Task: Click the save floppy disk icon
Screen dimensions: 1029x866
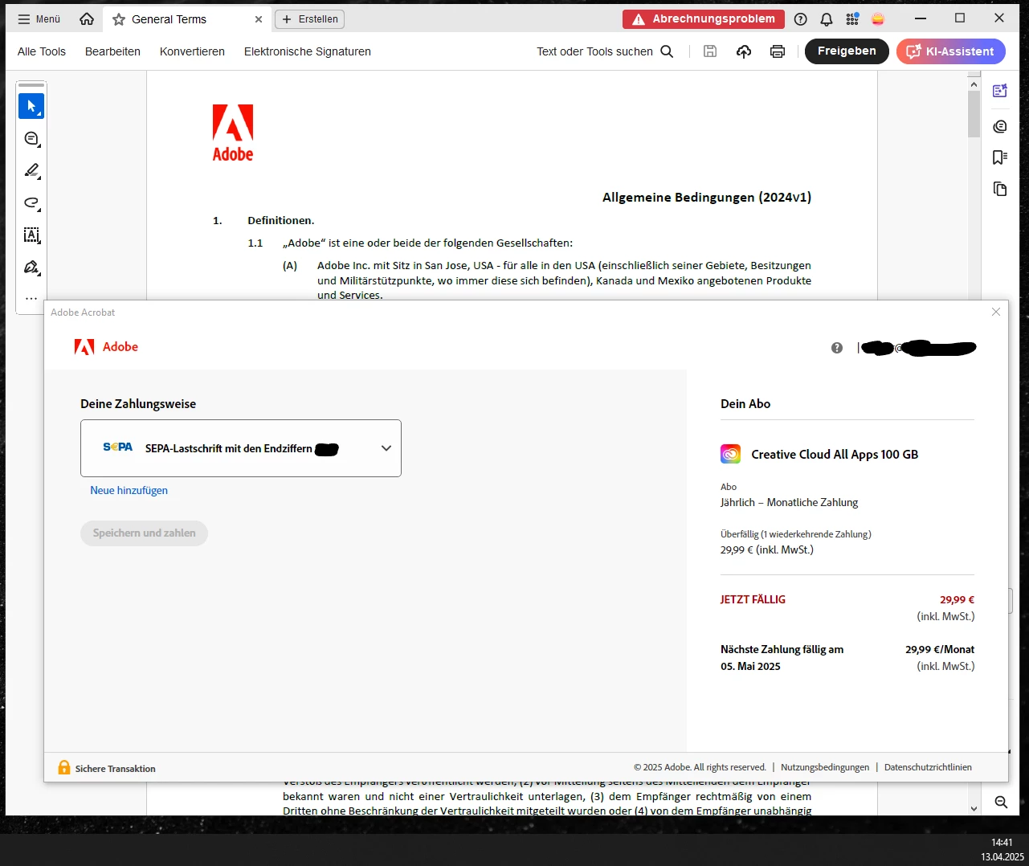Action: 710,51
